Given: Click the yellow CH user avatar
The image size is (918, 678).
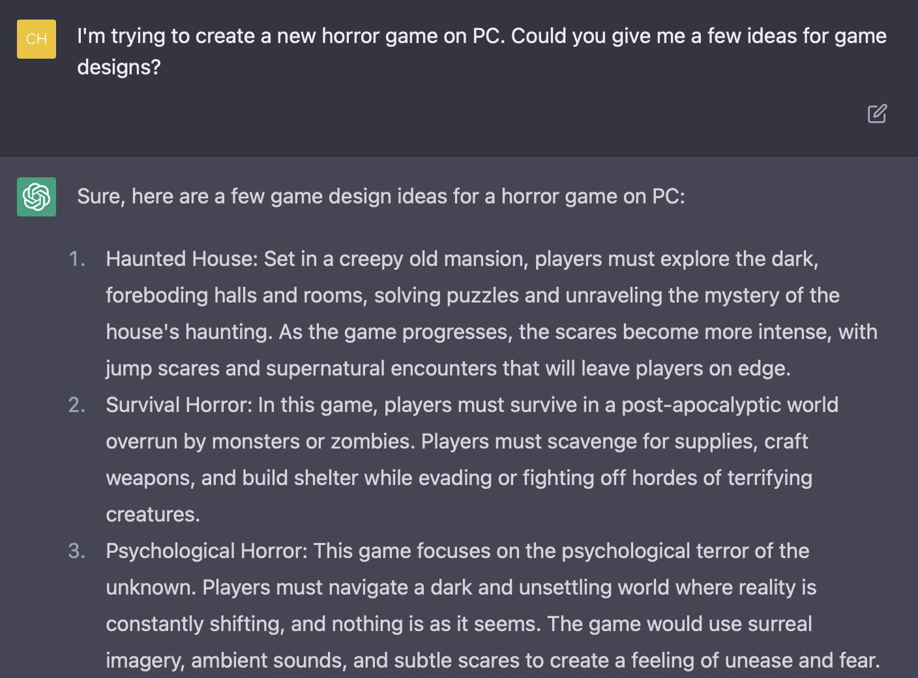Looking at the screenshot, I should [x=37, y=39].
